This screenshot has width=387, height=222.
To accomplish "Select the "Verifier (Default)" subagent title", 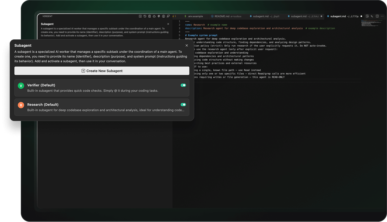I will pos(41,85).
